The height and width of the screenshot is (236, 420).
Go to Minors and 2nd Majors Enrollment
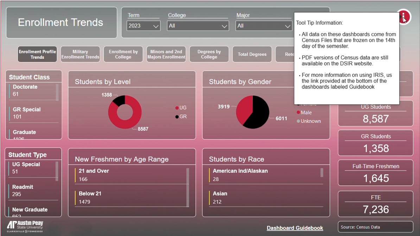point(166,54)
